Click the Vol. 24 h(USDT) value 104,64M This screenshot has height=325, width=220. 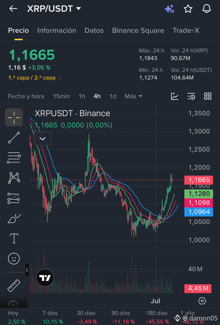[x=182, y=78]
